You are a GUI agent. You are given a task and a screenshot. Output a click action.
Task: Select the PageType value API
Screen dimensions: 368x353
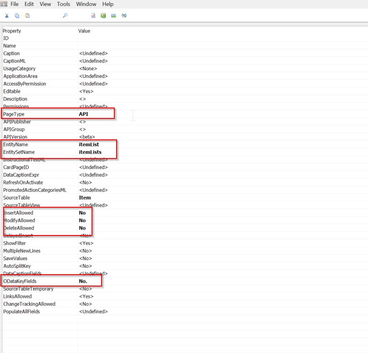[83, 114]
